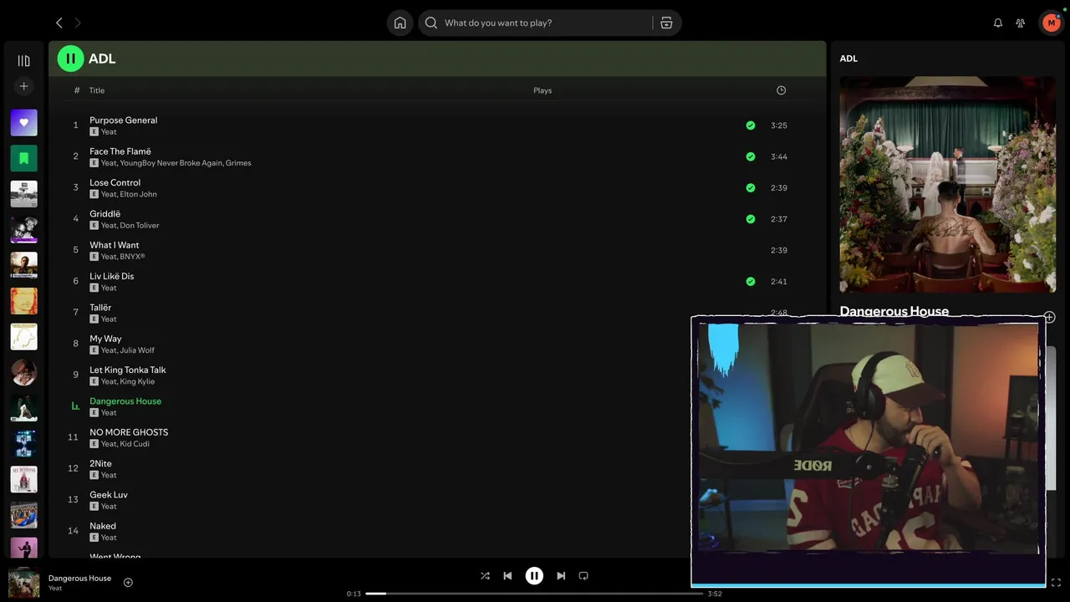Select the track Griddlë
Image resolution: width=1070 pixels, height=602 pixels.
(x=104, y=214)
